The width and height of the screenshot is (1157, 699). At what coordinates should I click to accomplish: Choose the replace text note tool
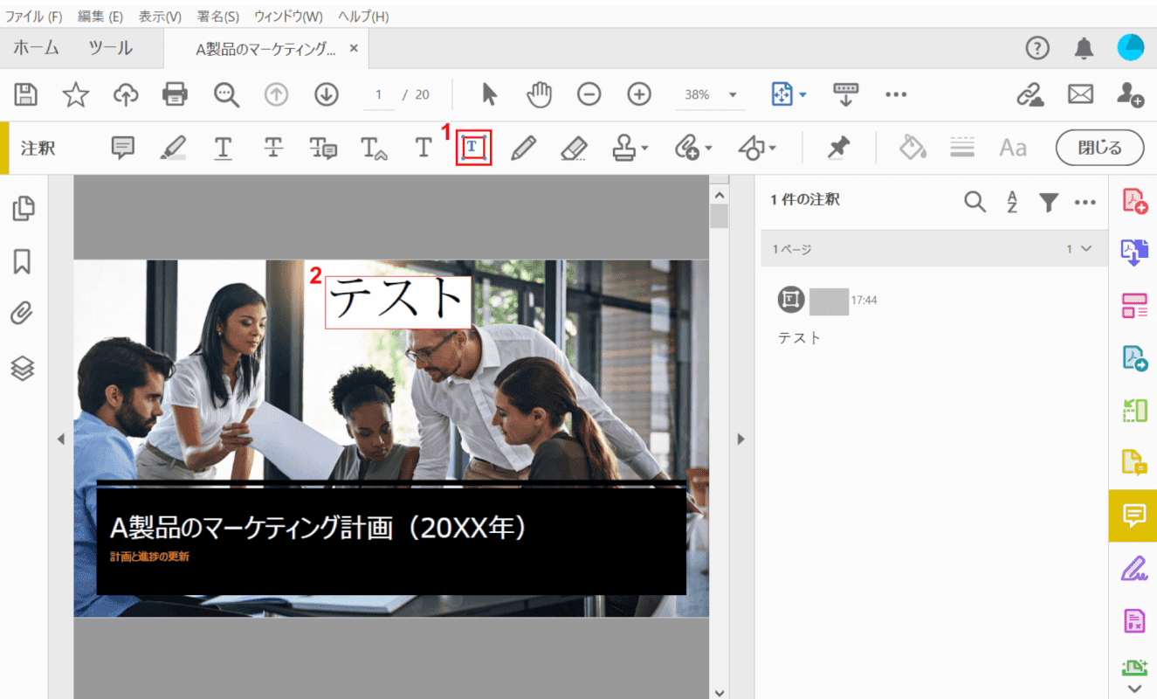point(323,148)
